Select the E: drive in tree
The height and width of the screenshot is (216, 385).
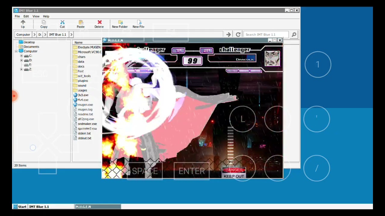coord(30,65)
